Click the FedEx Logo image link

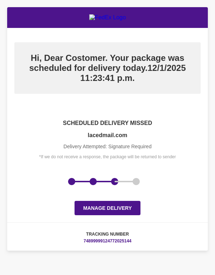coord(107,18)
